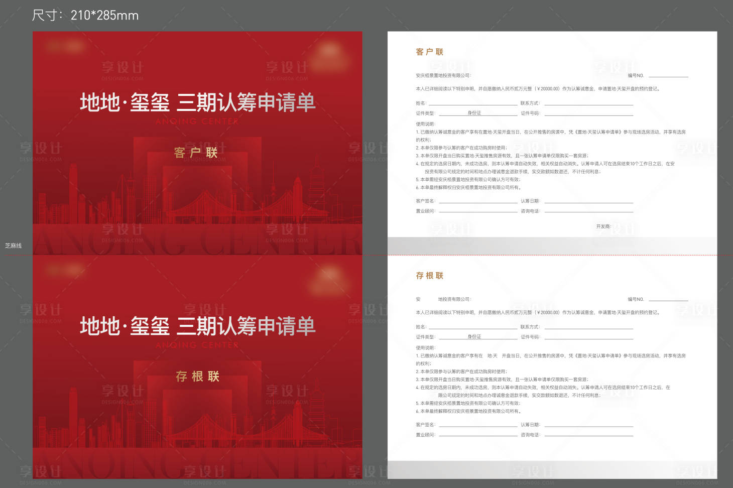
Task: Click the '芝麻线' perforation line label
Action: pos(14,246)
